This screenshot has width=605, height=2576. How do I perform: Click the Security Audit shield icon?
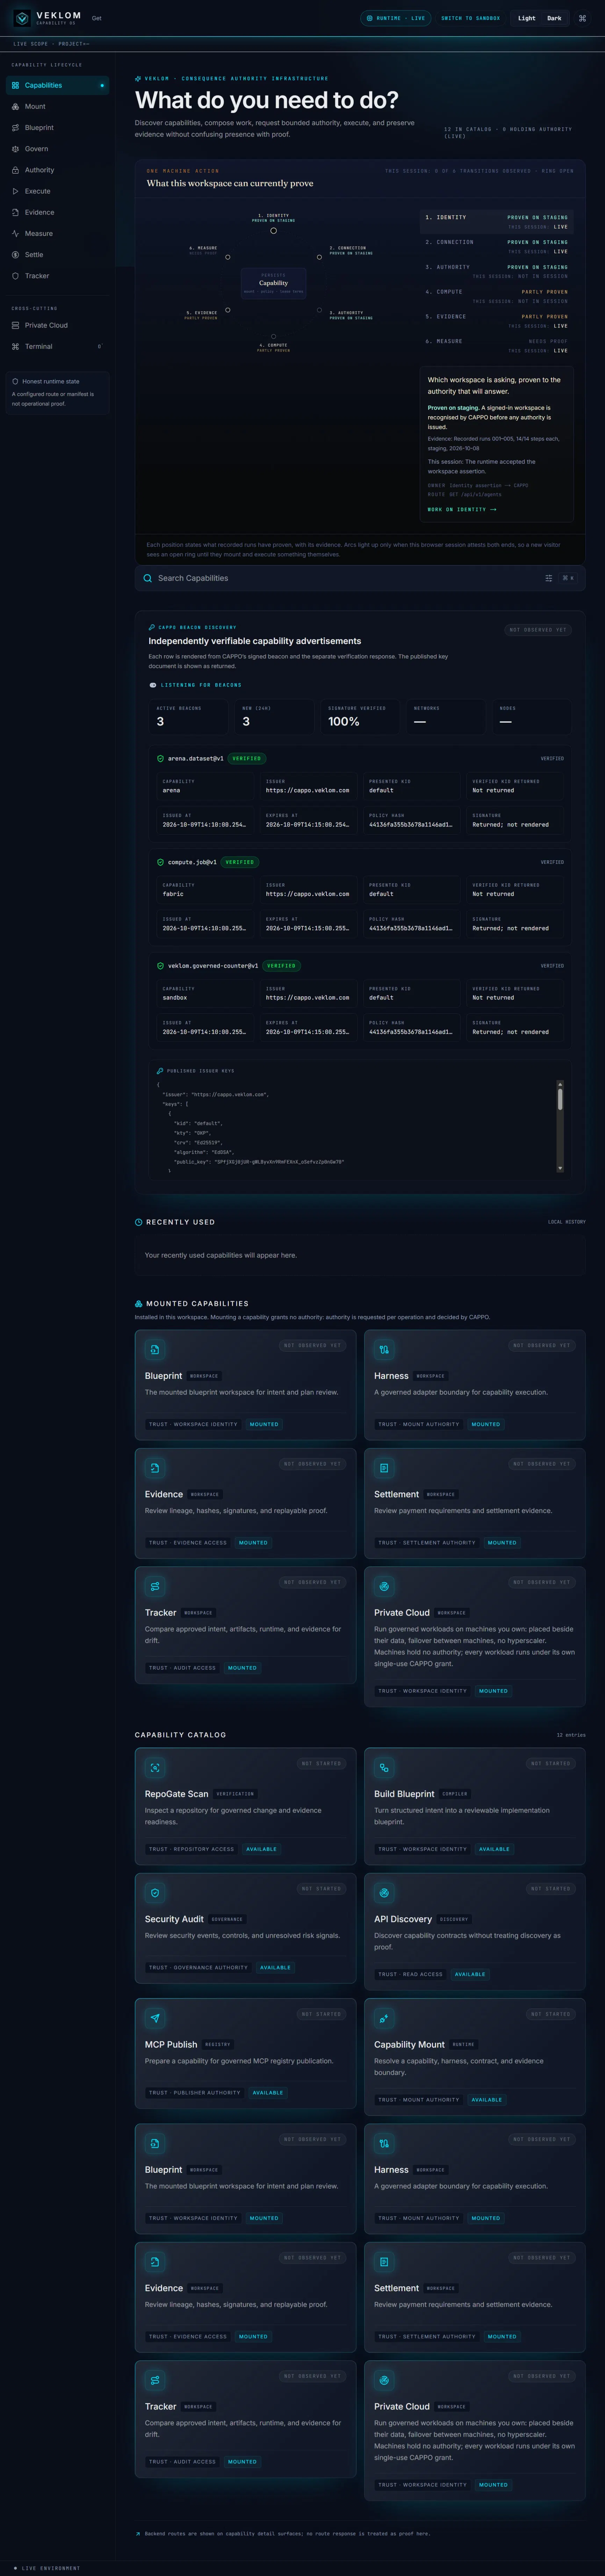pyautogui.click(x=154, y=1893)
